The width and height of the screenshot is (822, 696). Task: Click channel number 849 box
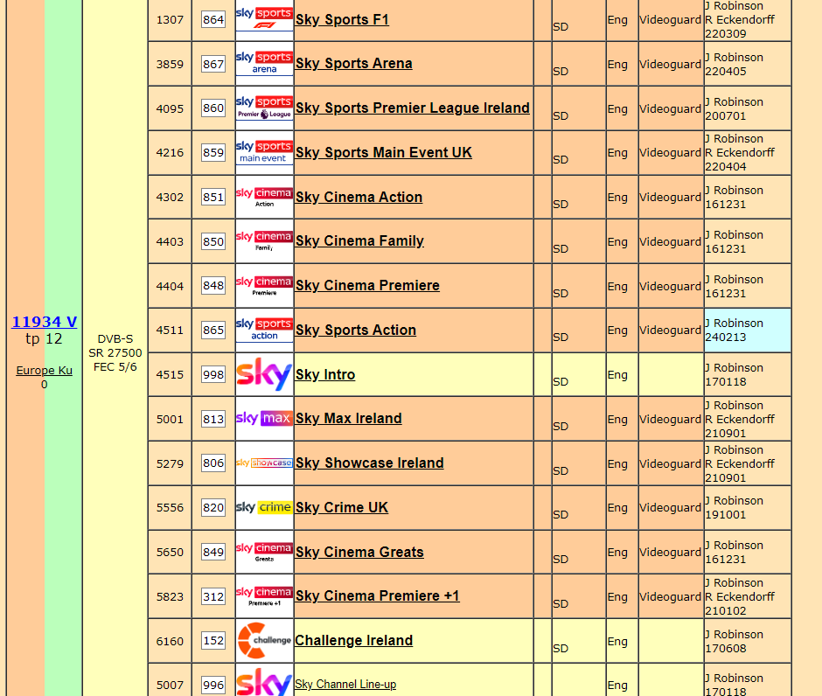click(213, 552)
